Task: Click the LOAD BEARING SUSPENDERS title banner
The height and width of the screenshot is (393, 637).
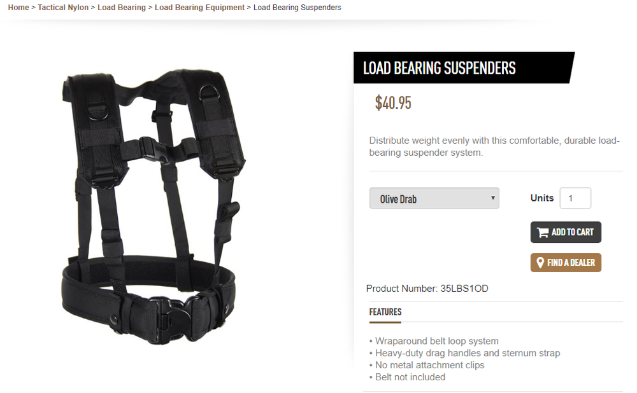Action: (464, 68)
